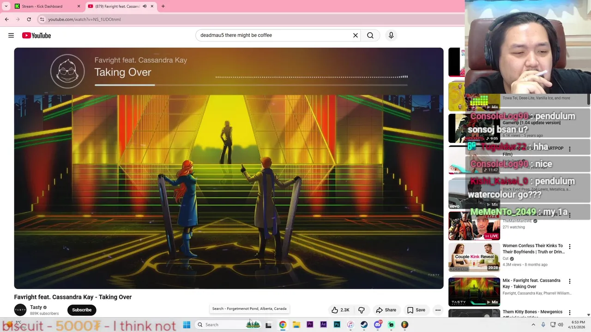The height and width of the screenshot is (332, 591).
Task: Clear the YouTube search box text
Action: click(x=356, y=35)
